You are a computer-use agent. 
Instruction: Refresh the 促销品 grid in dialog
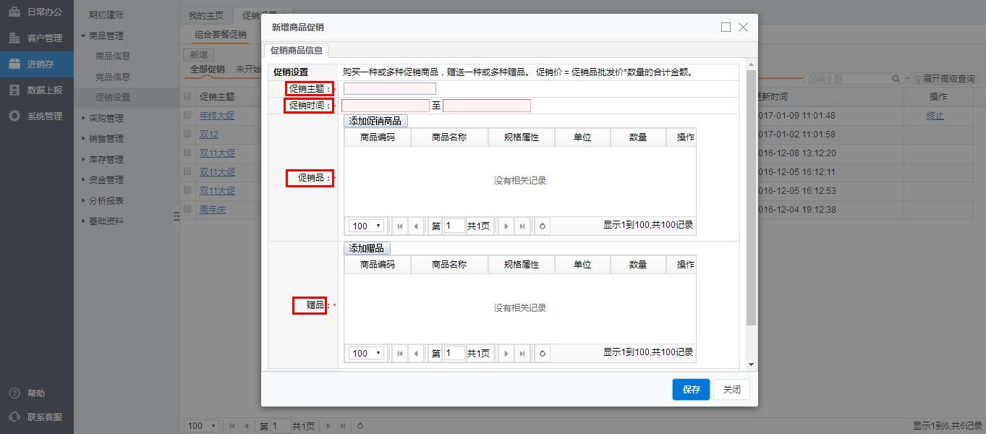pyautogui.click(x=543, y=226)
